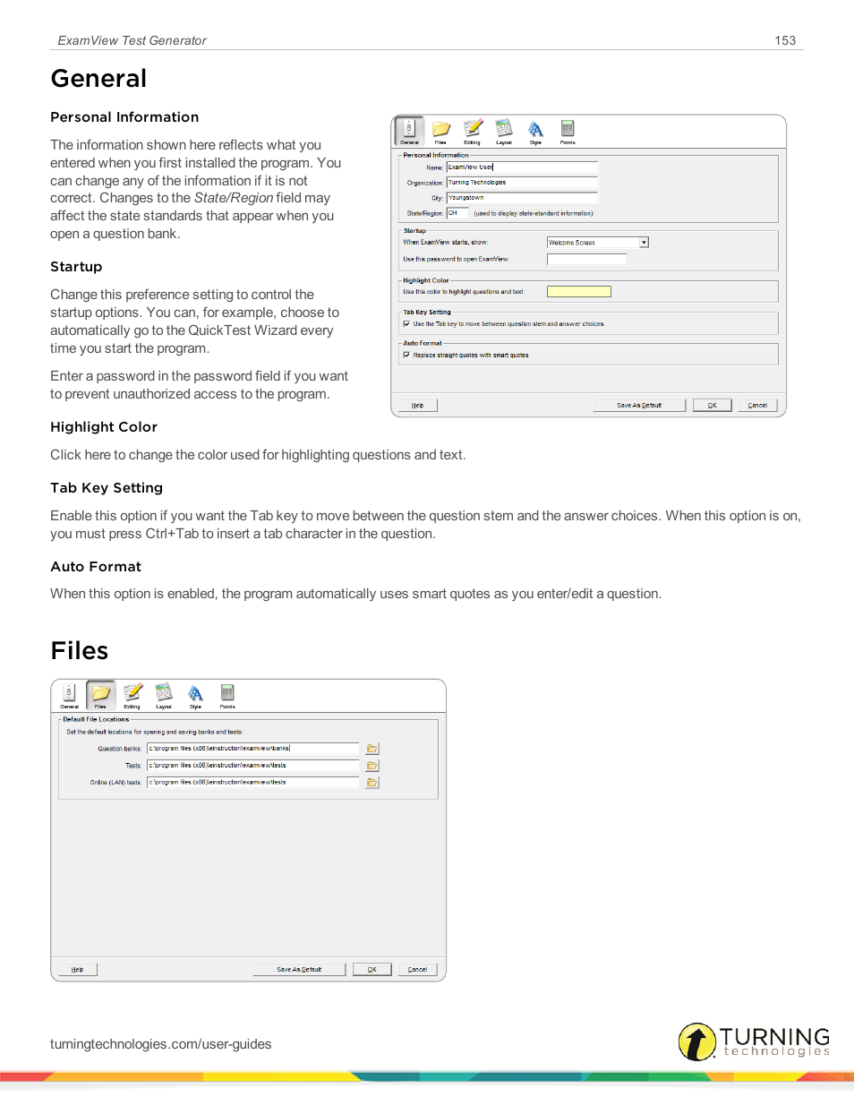Click the Question banks path field
Image resolution: width=854 pixels, height=1106 pixels.
pos(253,749)
